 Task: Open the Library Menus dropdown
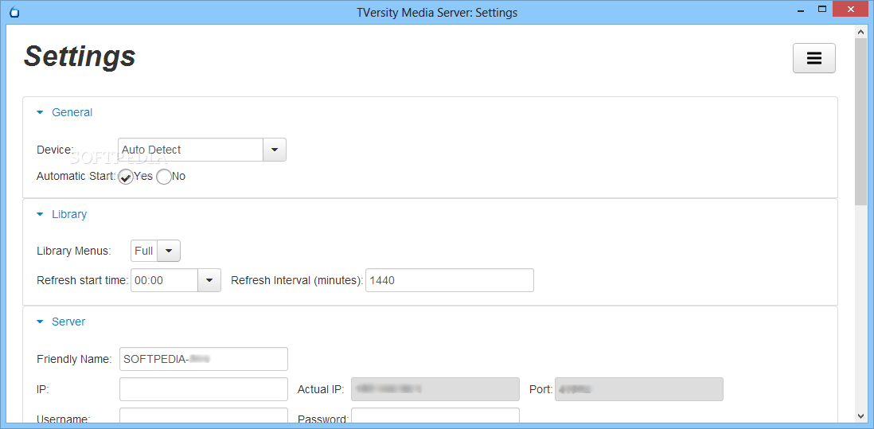tap(169, 252)
